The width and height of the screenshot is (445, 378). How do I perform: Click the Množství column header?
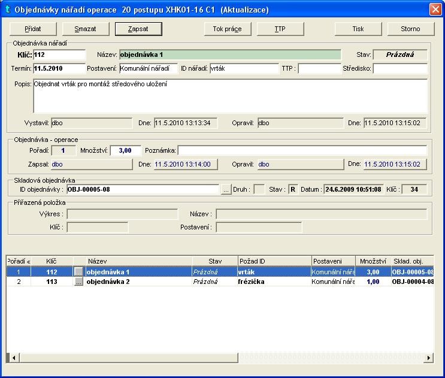click(x=373, y=261)
